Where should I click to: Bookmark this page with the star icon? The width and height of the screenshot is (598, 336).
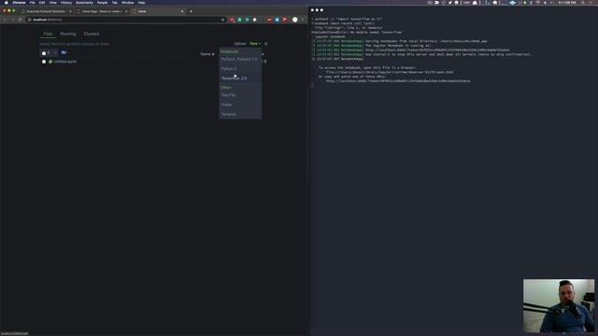click(x=222, y=20)
